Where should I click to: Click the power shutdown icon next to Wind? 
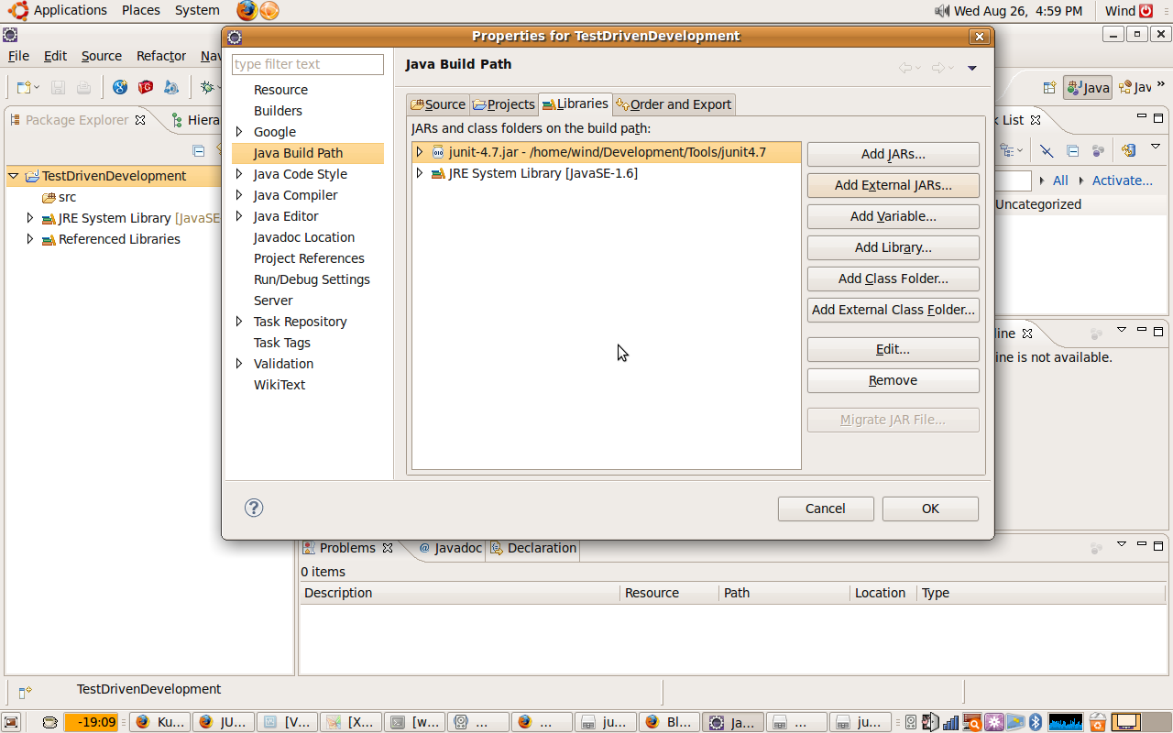1146,11
